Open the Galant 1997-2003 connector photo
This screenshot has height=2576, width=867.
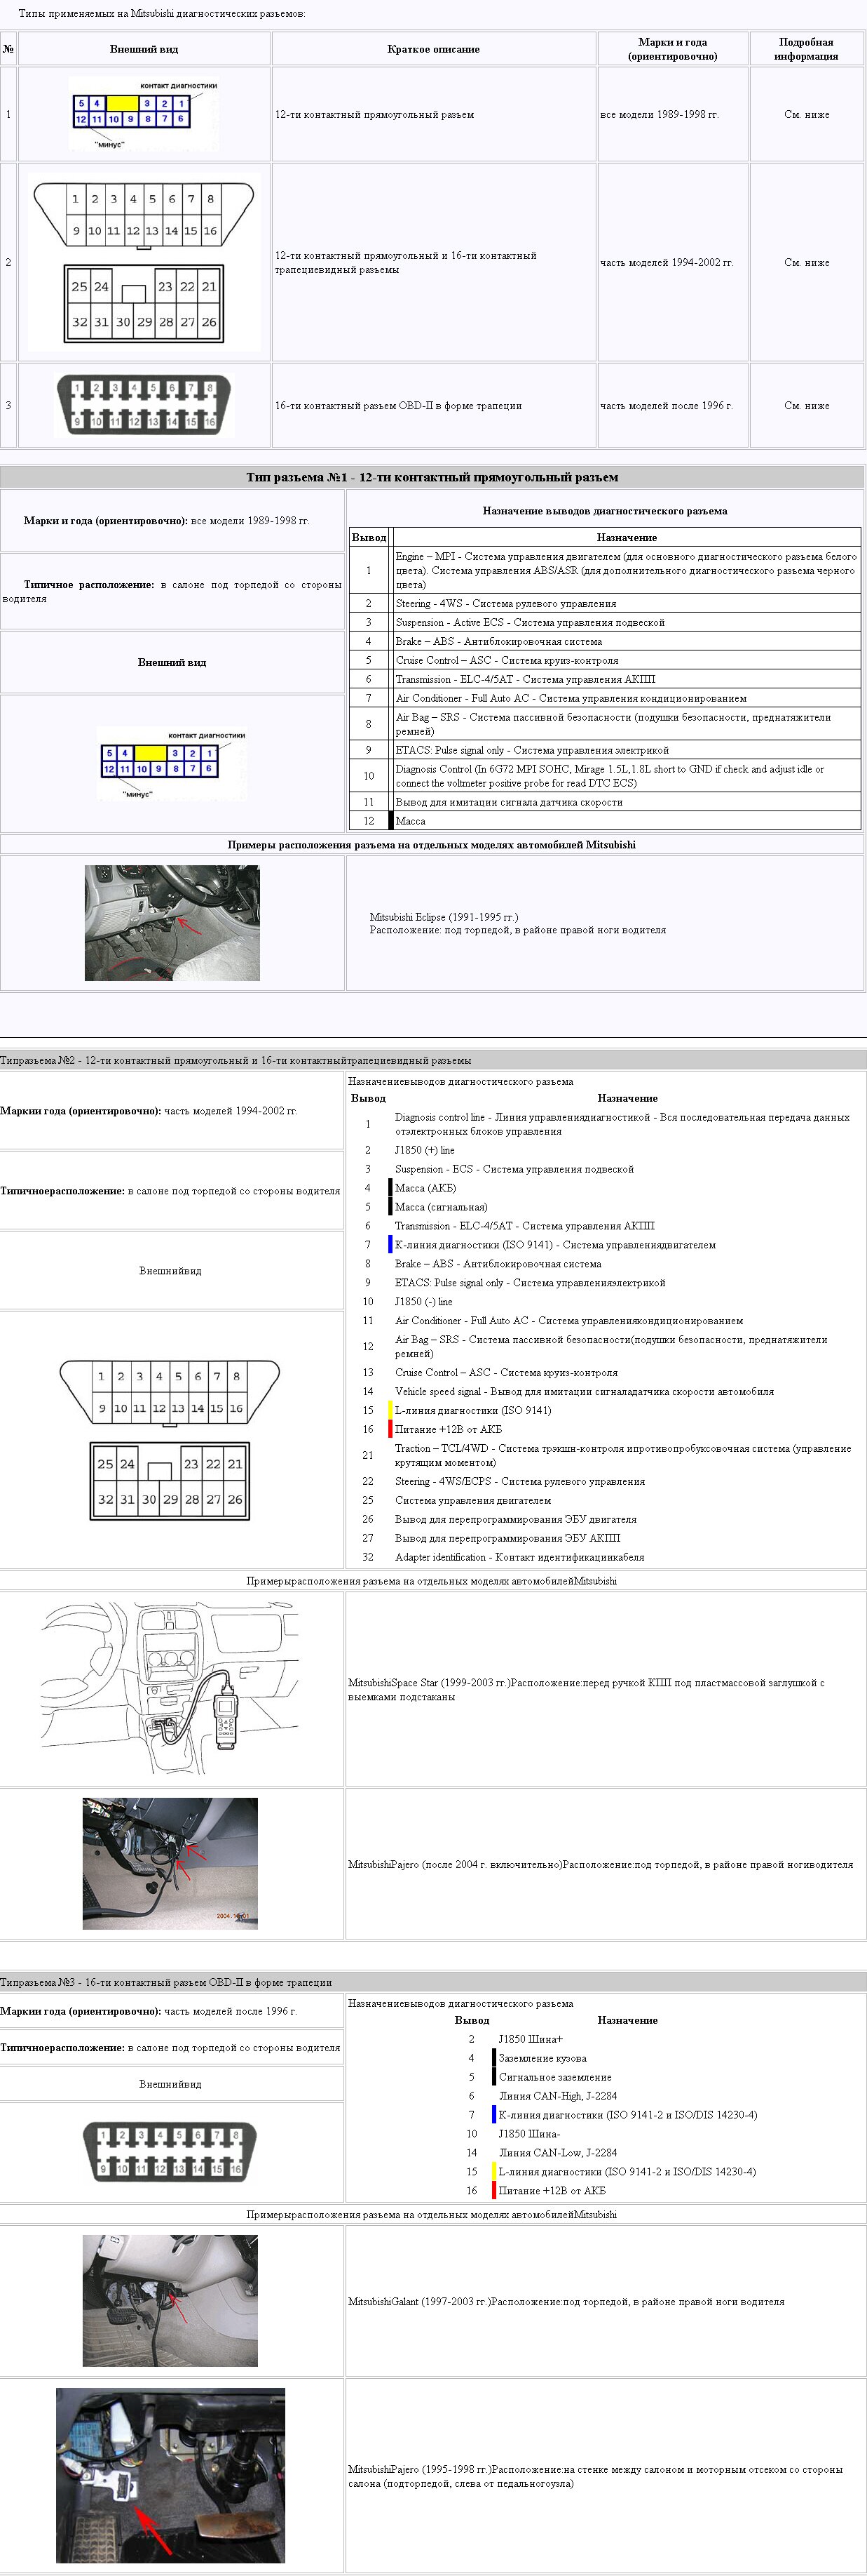pyautogui.click(x=170, y=2301)
